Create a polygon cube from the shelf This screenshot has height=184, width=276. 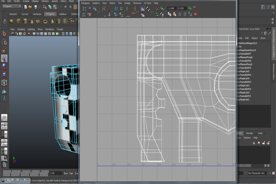click(x=18, y=21)
